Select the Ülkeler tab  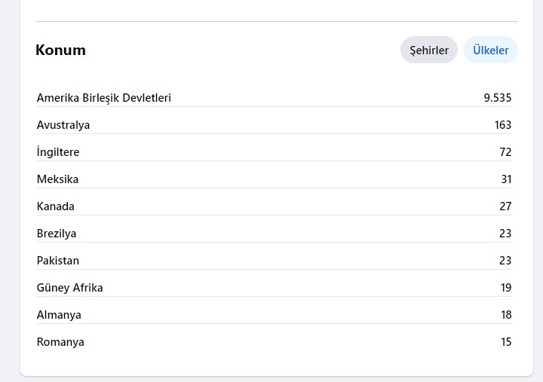[x=491, y=50]
